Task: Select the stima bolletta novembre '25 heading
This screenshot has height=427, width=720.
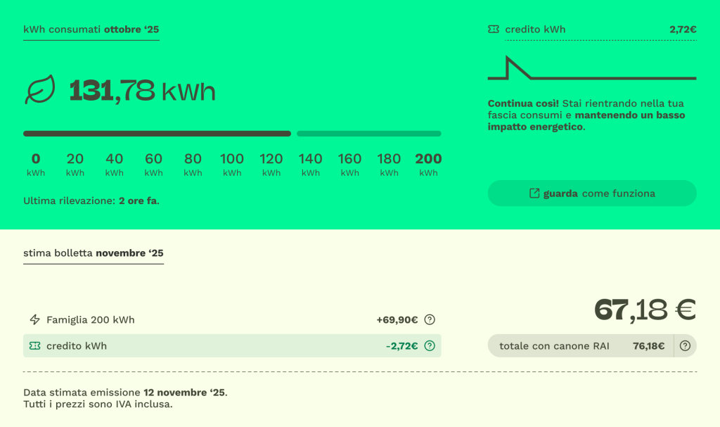Action: (94, 253)
